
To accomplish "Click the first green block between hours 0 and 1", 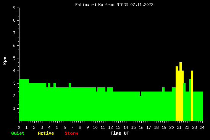I will click(x=24, y=100).
